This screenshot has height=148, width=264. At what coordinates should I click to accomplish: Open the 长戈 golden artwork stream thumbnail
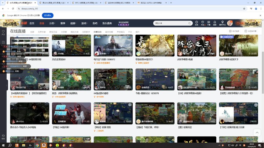click(x=155, y=45)
